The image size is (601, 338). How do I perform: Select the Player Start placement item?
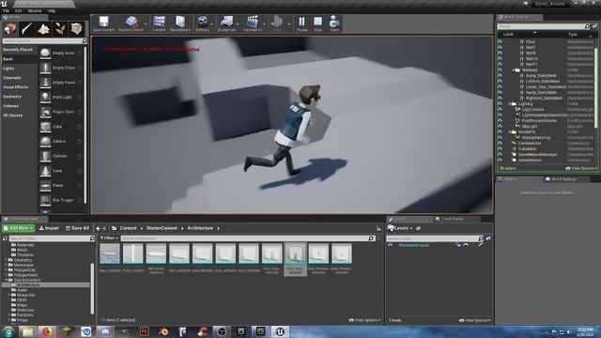61,112
